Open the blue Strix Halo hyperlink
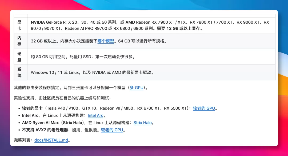Screen dimensions: 288x156 tap(142, 123)
